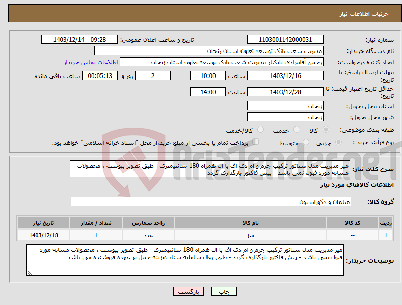
Task: Click the delivery province field زنجان
Action: point(285,106)
